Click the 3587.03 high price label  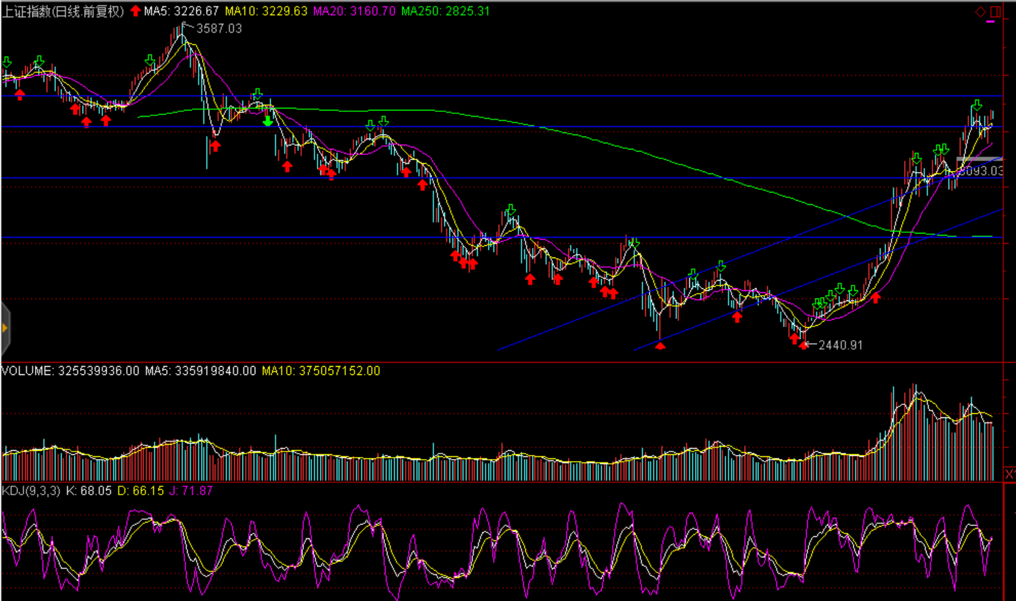219,29
